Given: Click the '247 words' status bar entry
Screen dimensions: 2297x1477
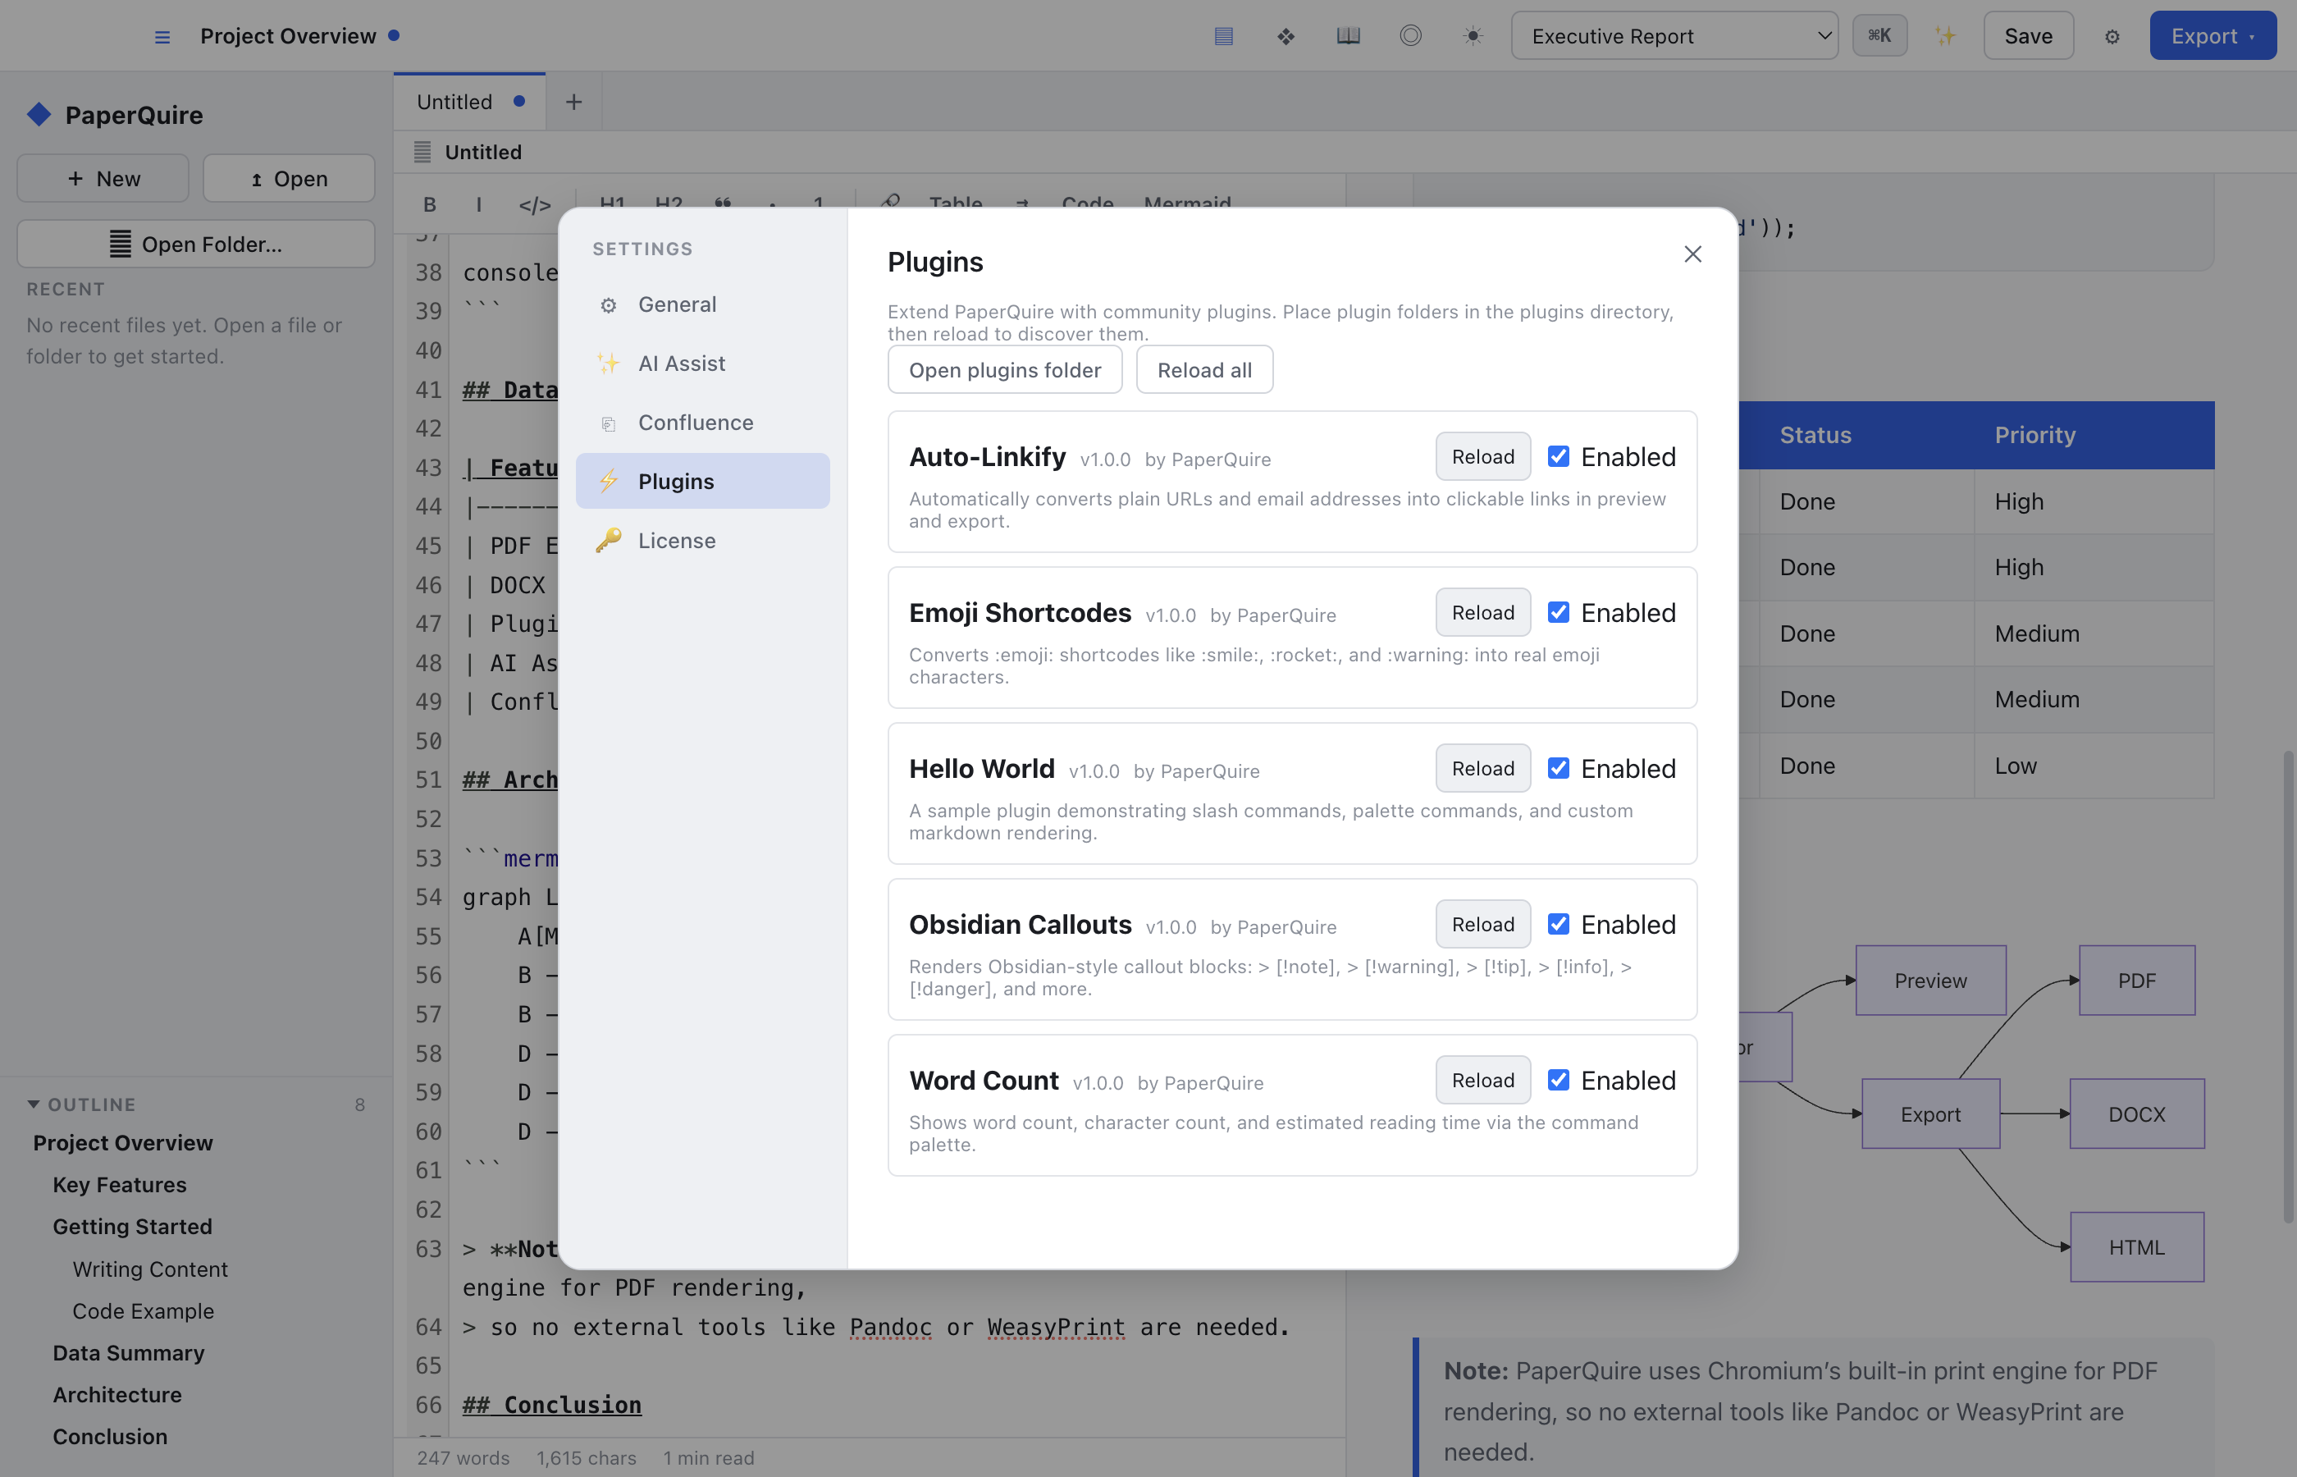Looking at the screenshot, I should 463,1458.
